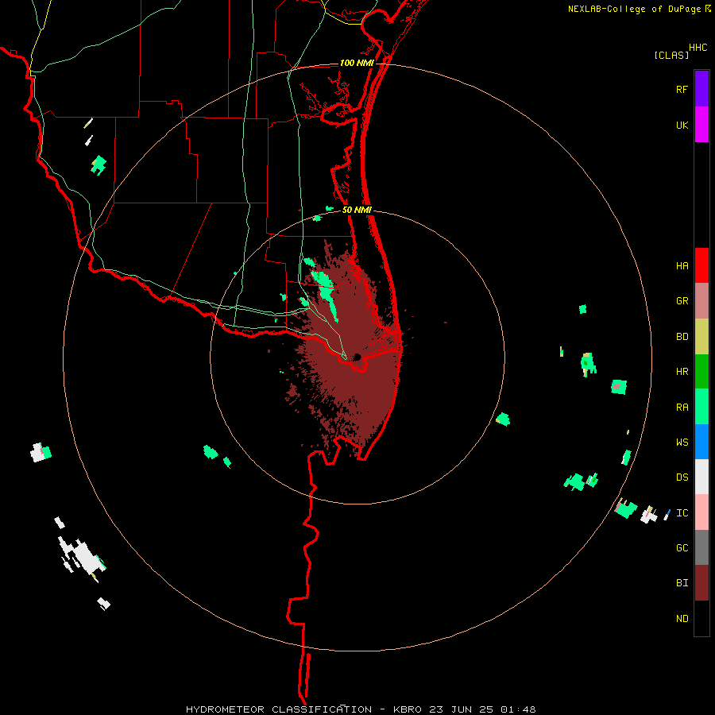Select the BD yellow legend block
Image resolution: width=715 pixels, height=715 pixels.
[x=701, y=337]
